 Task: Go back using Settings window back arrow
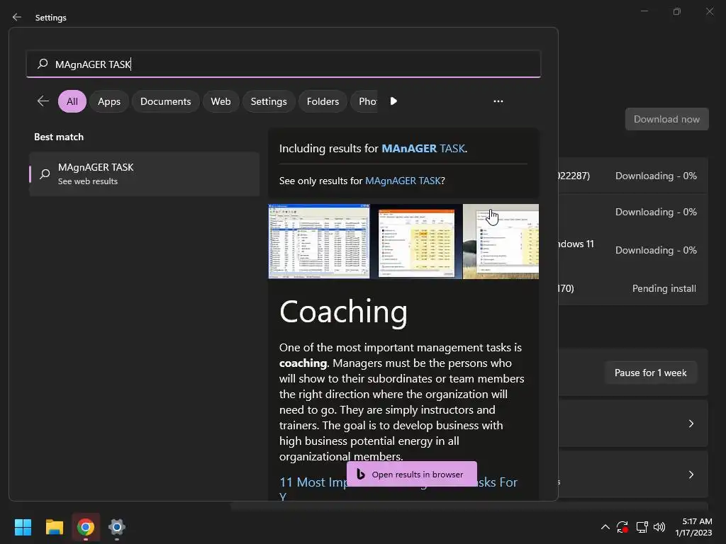17,17
